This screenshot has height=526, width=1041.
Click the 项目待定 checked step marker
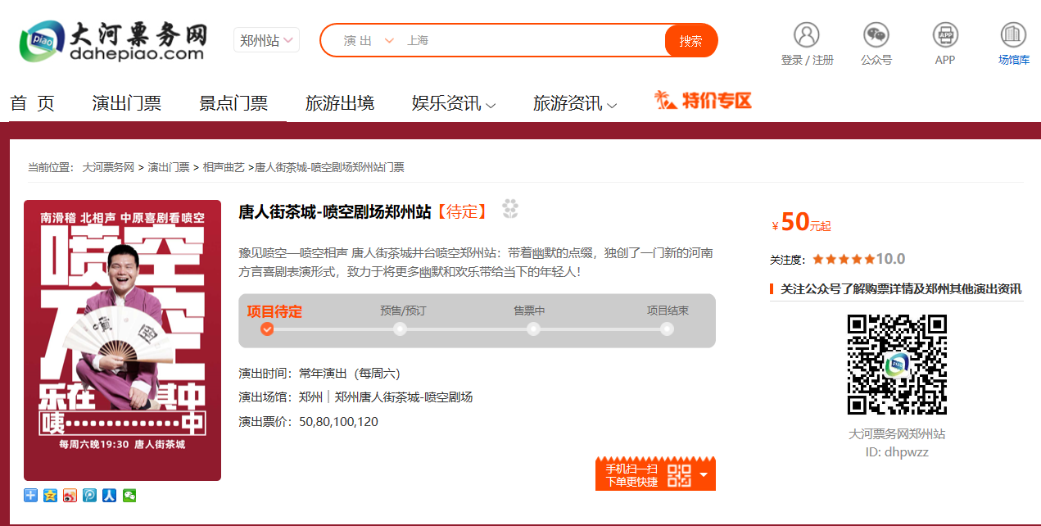point(267,329)
